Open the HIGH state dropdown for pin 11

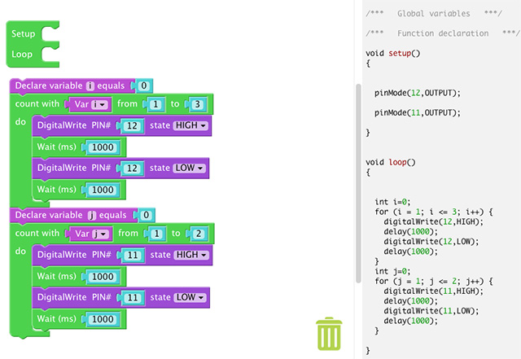click(191, 255)
